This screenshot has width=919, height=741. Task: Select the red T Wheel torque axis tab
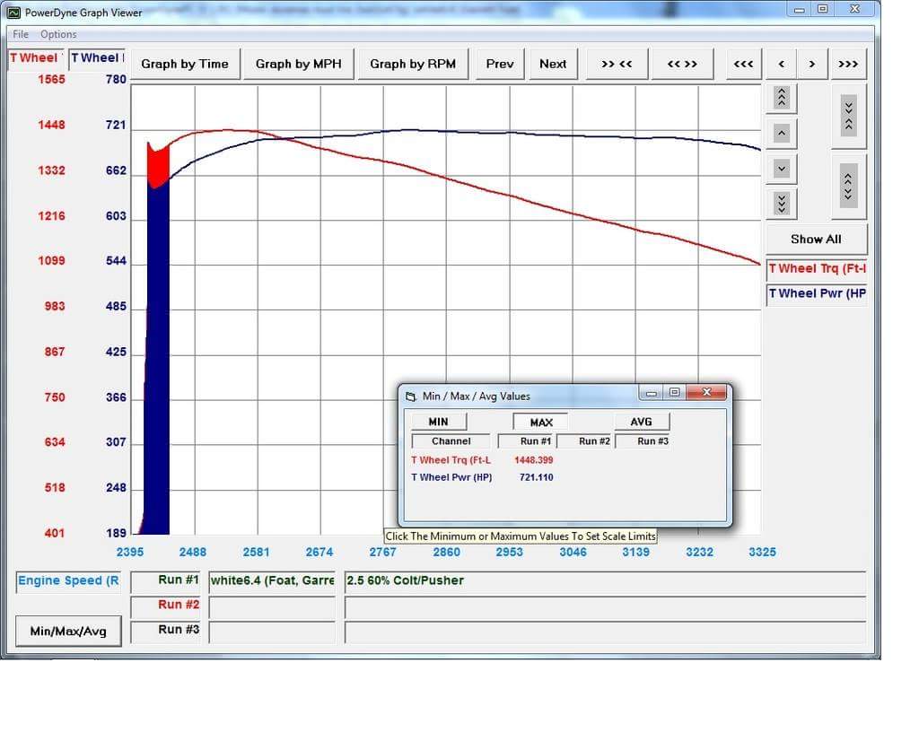(x=36, y=58)
